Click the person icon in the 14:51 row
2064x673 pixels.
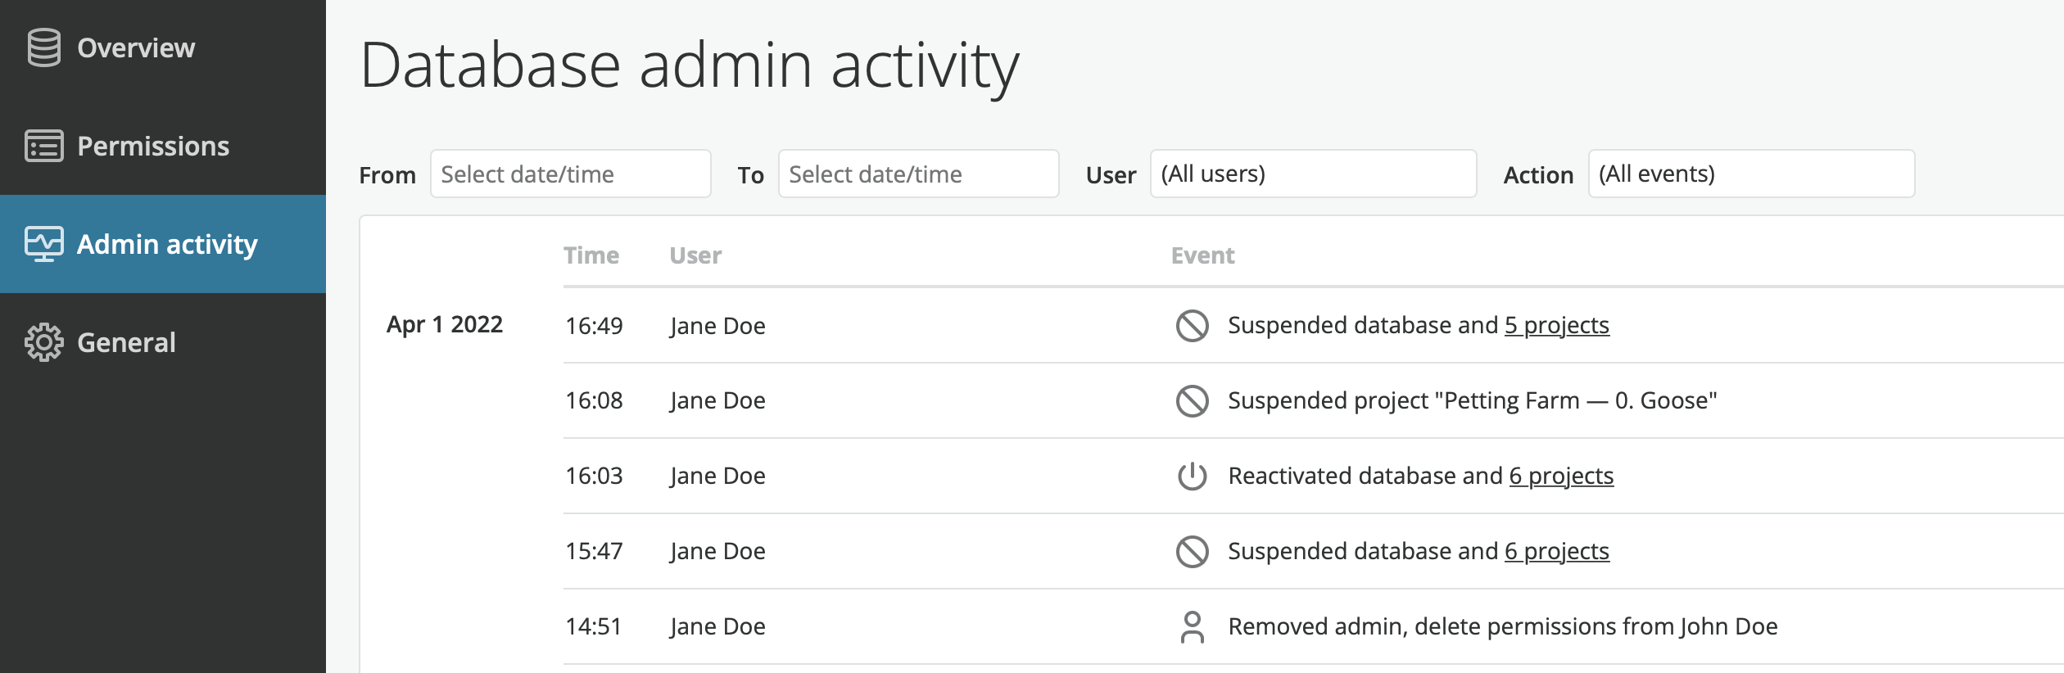point(1192,627)
